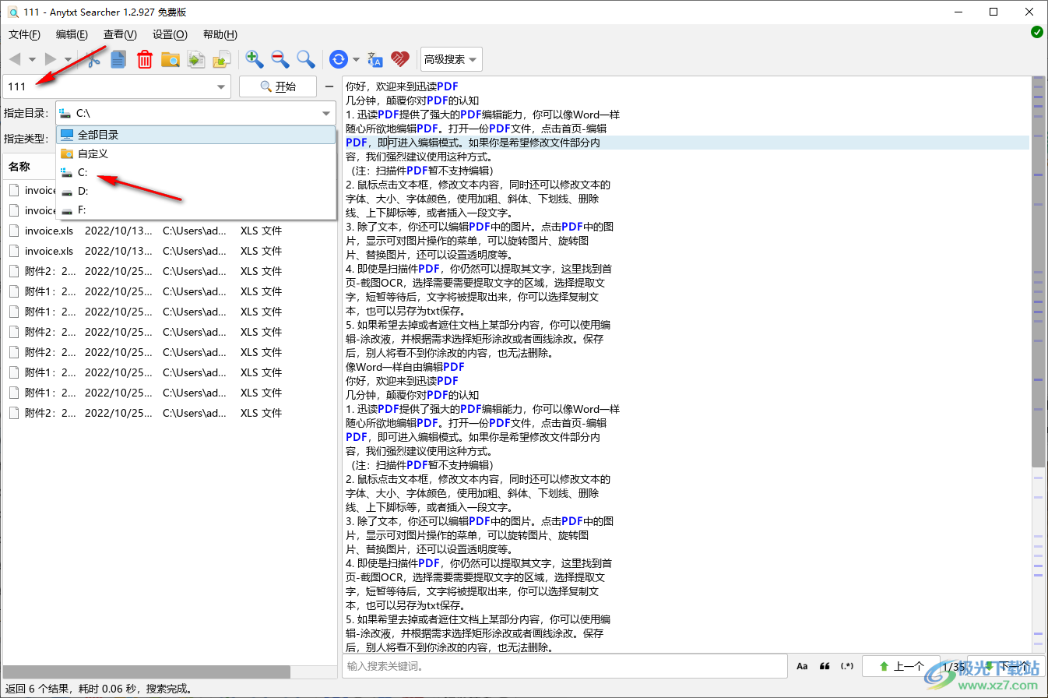The height and width of the screenshot is (698, 1048).
Task: Click the copy-to documents arrow icon
Action: (x=196, y=59)
